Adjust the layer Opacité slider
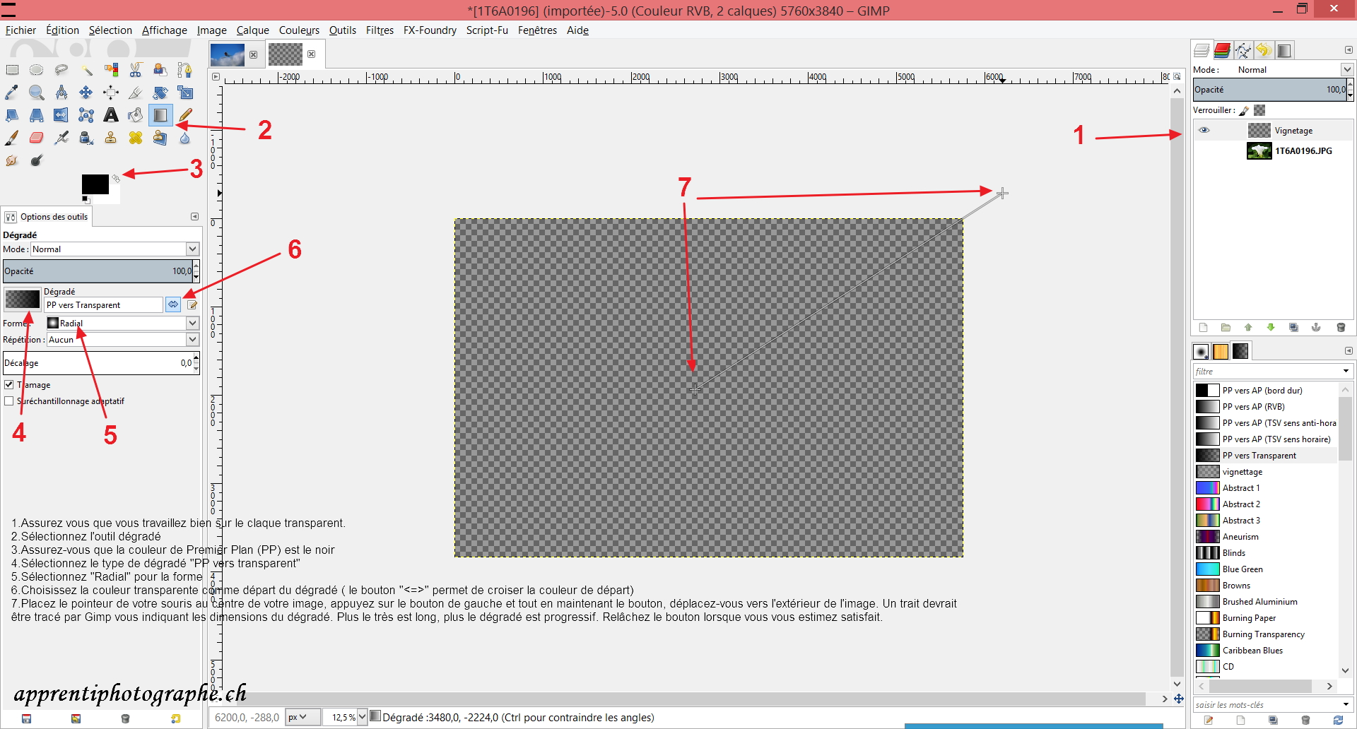This screenshot has height=729, width=1357. coord(1269,90)
